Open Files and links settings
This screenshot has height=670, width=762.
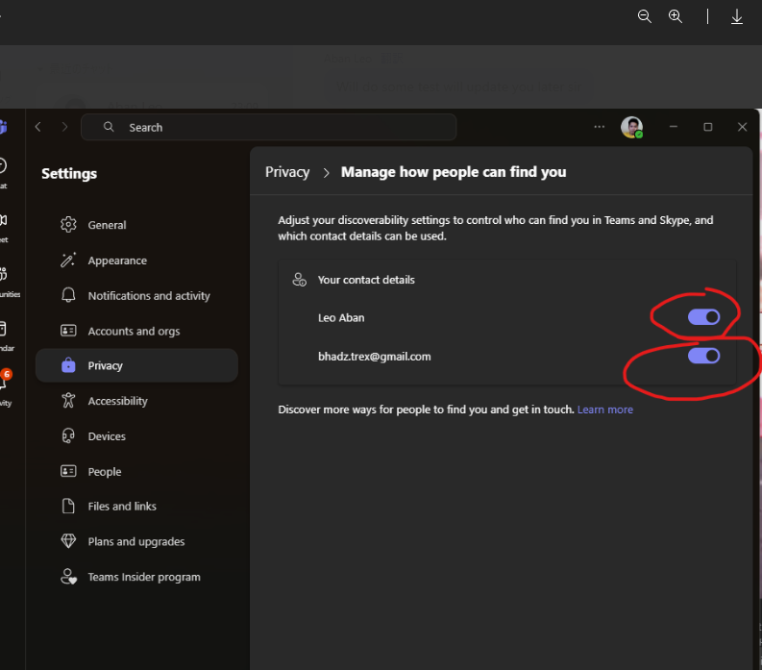[136, 507]
